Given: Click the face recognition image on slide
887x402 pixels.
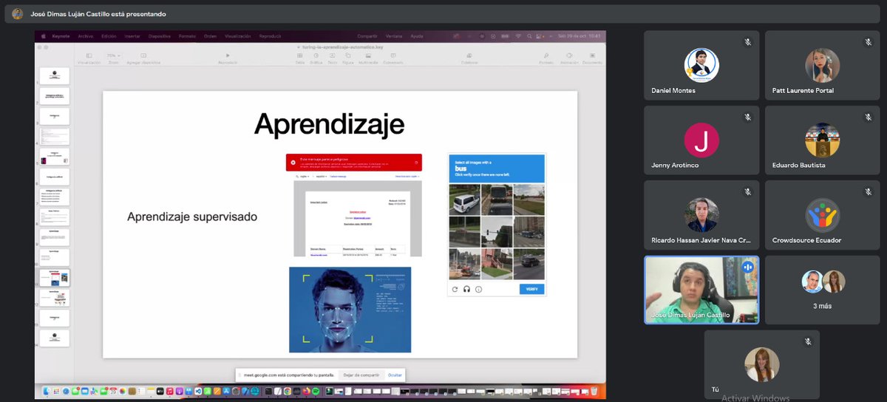Looking at the screenshot, I should pos(350,309).
